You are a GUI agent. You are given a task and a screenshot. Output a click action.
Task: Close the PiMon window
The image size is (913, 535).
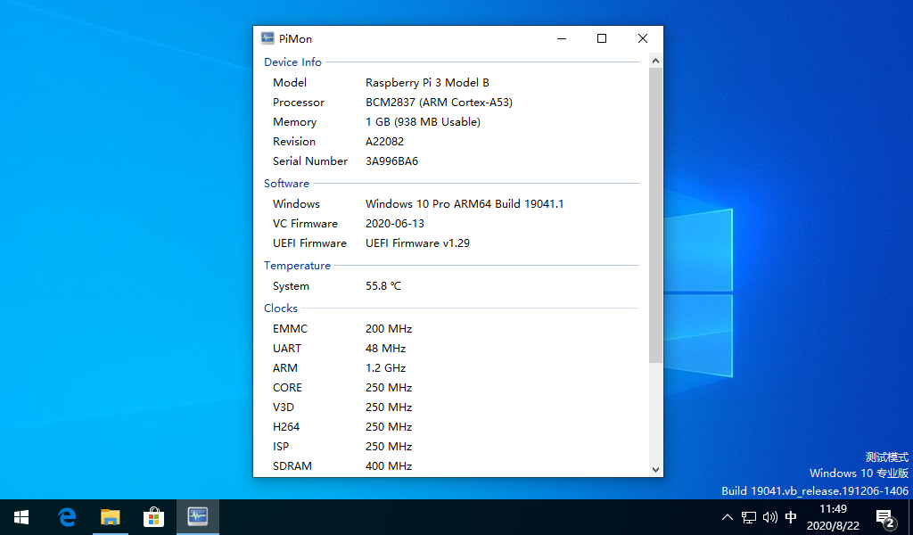coord(643,38)
